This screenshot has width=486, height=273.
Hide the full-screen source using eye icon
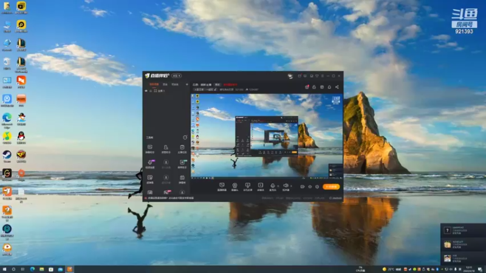[146, 90]
